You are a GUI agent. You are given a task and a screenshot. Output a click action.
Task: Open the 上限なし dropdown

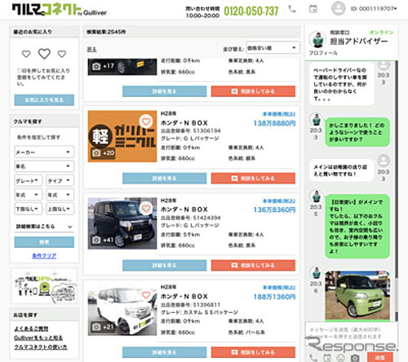pyautogui.click(x=60, y=209)
